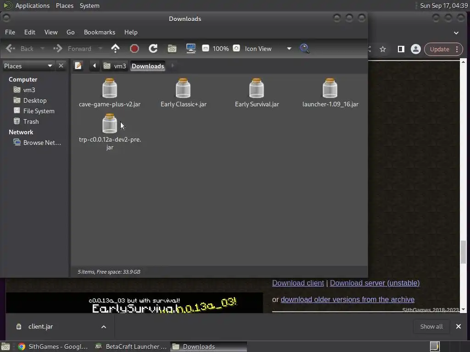Screen dimensions: 470x352
Task: Open the System panel menu
Action: pyautogui.click(x=90, y=5)
